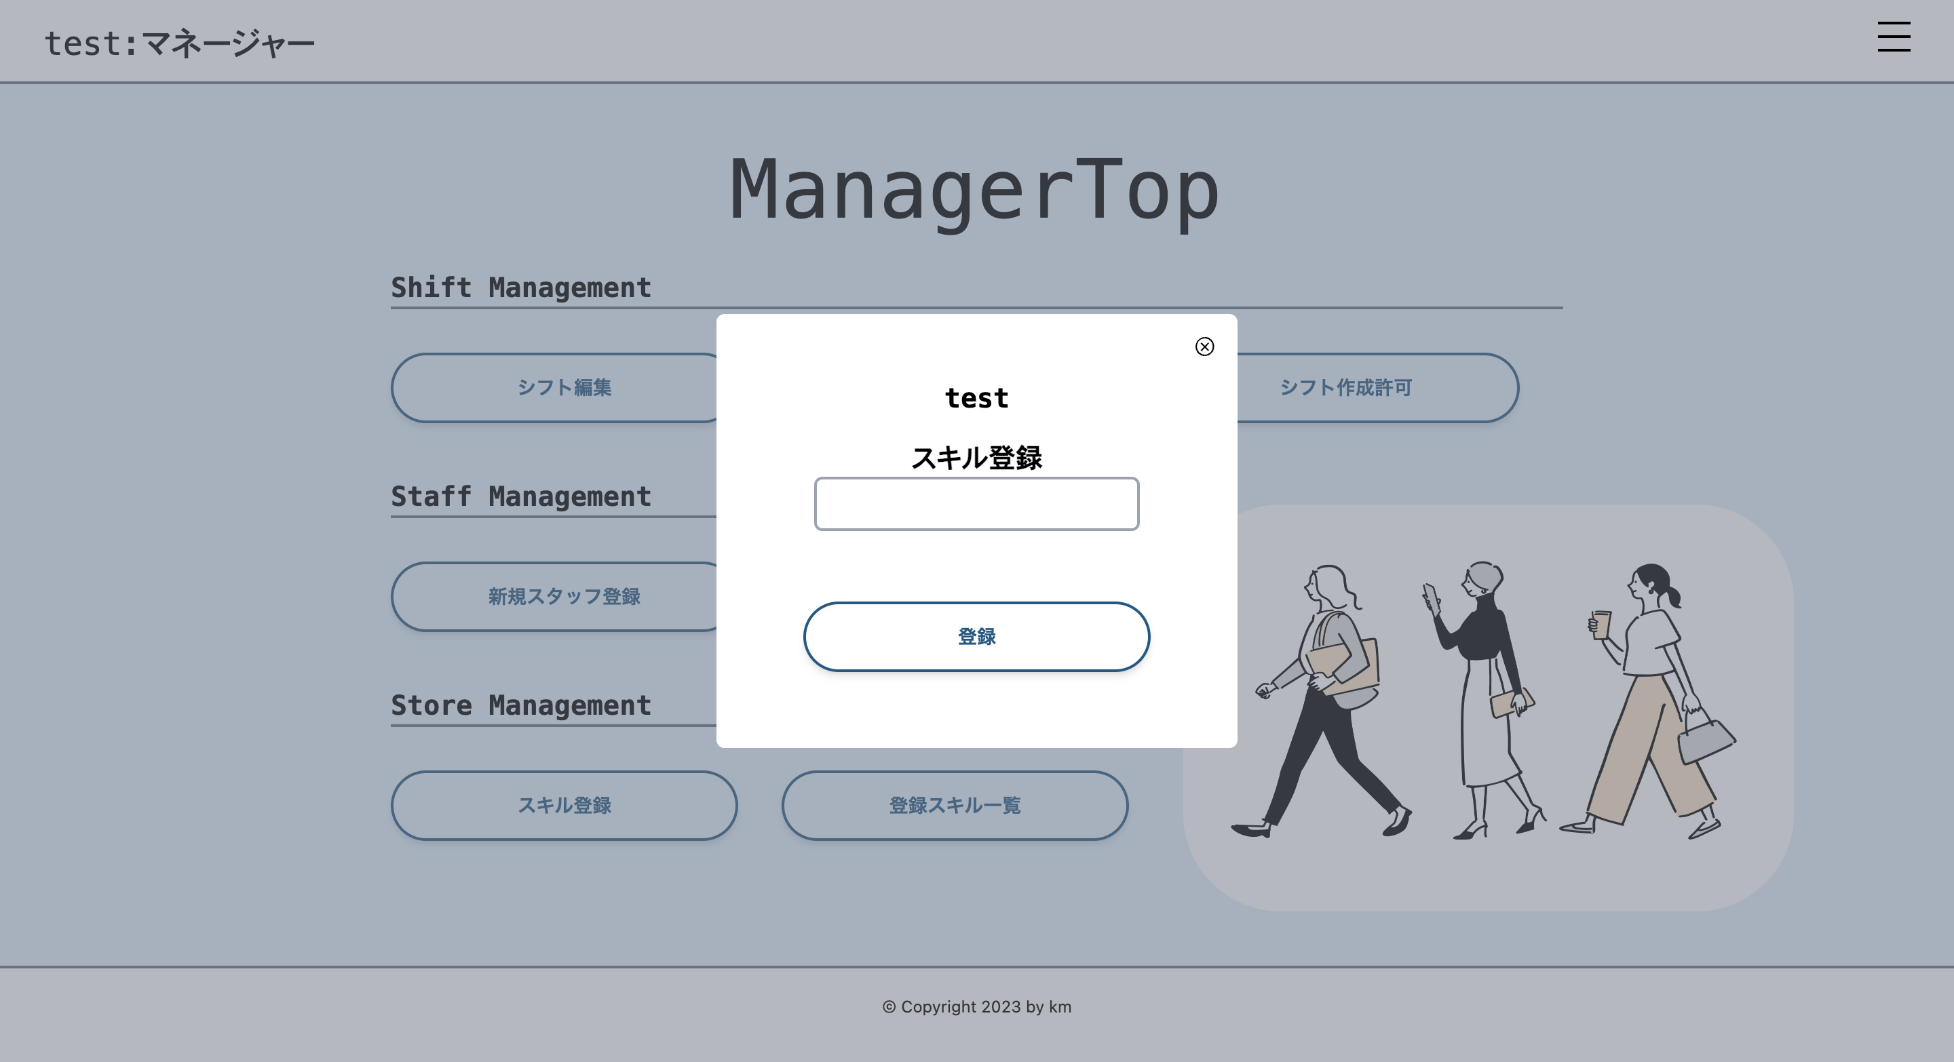Viewport: 1954px width, 1062px height.
Task: Click the スキル登録 modal subtitle
Action: [977, 456]
